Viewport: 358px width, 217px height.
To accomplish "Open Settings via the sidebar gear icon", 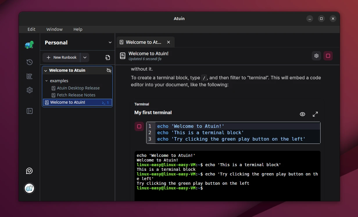I will click(x=29, y=90).
